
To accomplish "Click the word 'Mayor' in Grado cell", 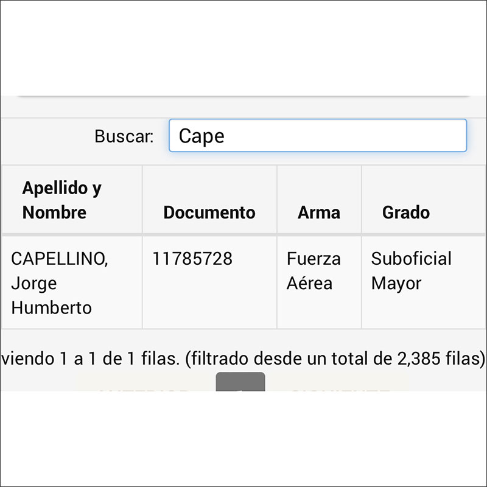I will click(x=396, y=283).
